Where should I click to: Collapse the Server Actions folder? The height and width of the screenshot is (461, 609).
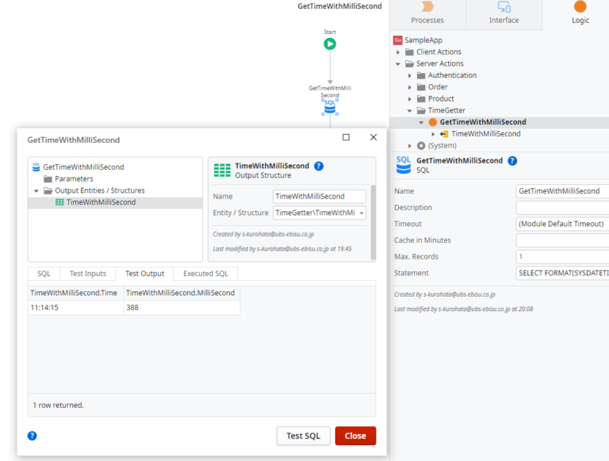point(398,63)
